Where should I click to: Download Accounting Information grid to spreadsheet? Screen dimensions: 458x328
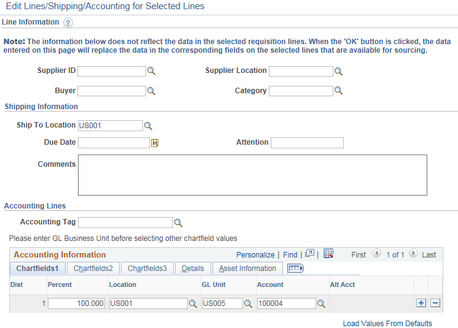tap(328, 253)
